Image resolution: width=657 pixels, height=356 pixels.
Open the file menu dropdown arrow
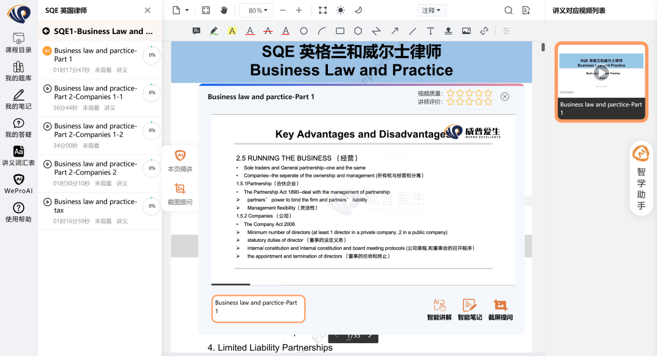pos(187,10)
